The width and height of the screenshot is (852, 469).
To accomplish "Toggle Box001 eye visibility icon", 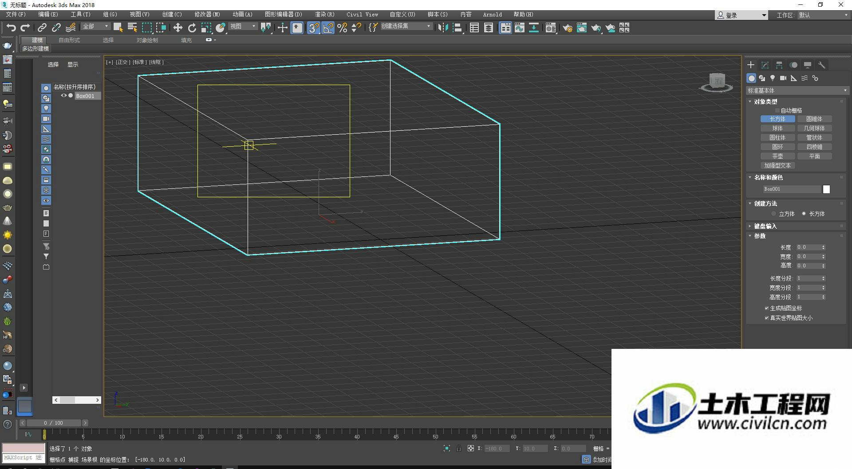I will point(64,96).
